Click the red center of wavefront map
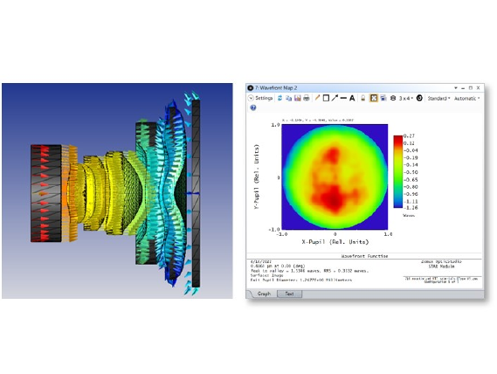The image size is (497, 374). (x=334, y=200)
